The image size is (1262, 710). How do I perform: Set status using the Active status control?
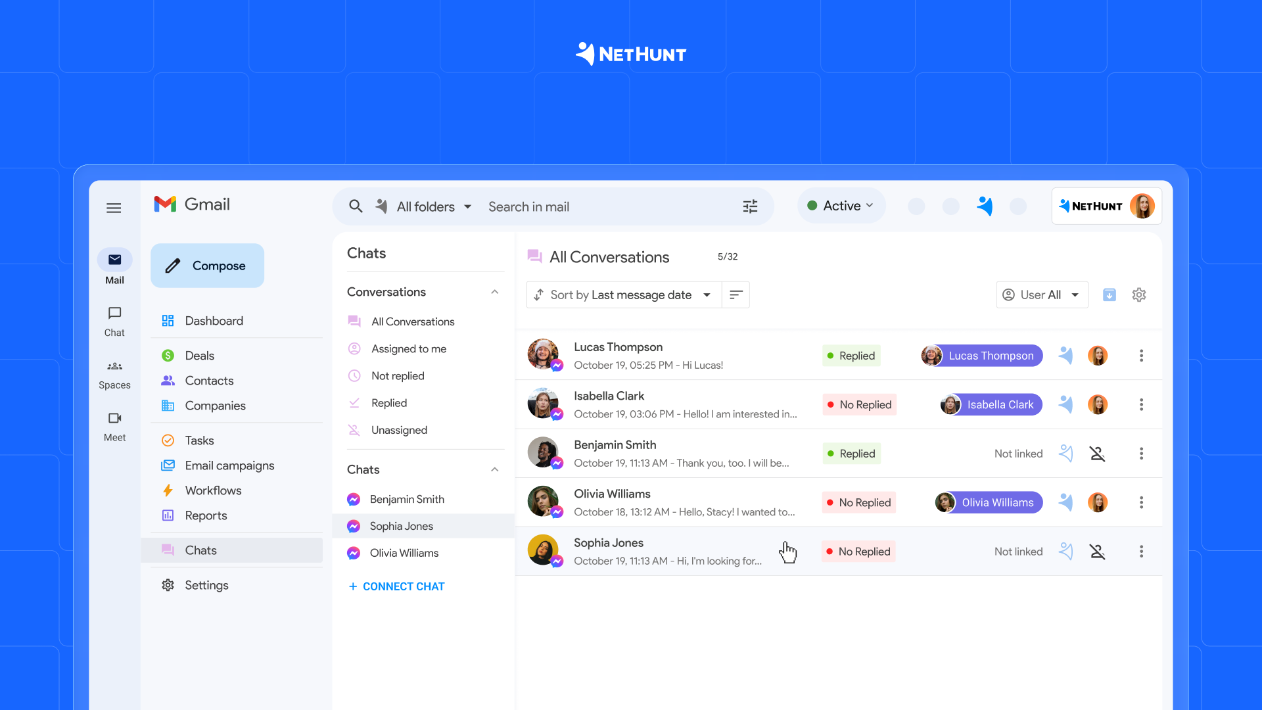[841, 205]
